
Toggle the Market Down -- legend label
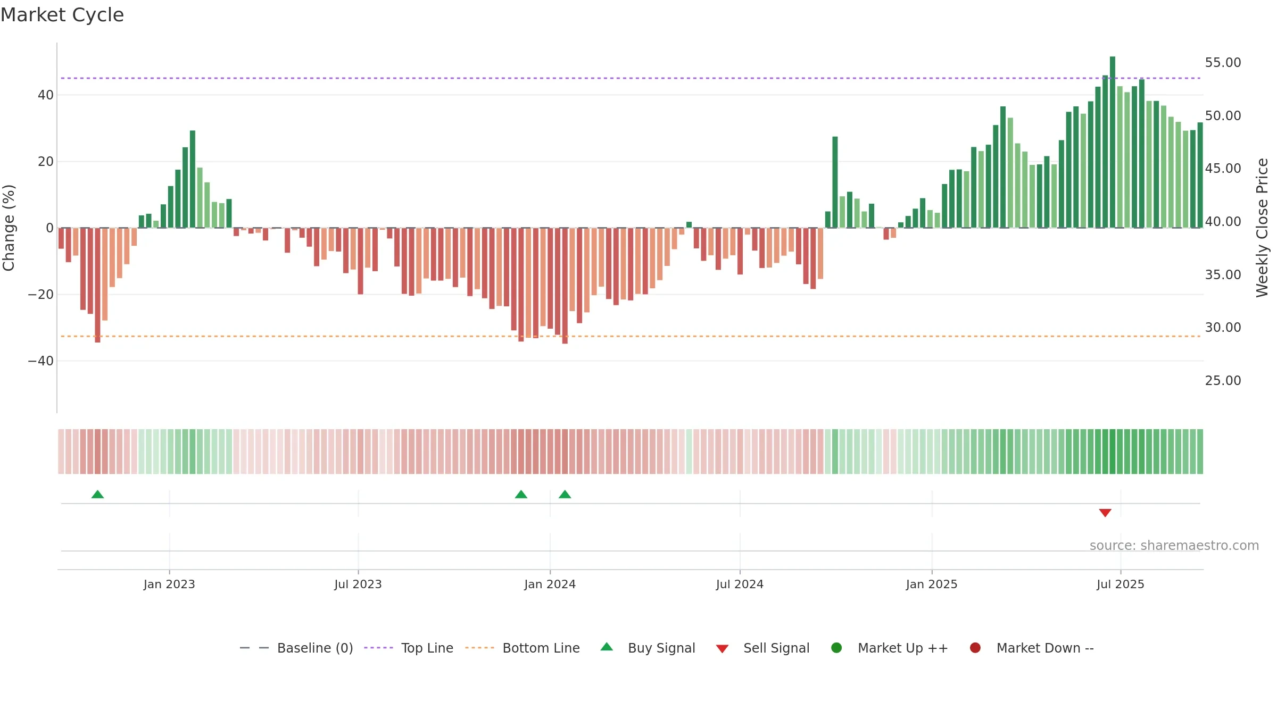pyautogui.click(x=1045, y=648)
